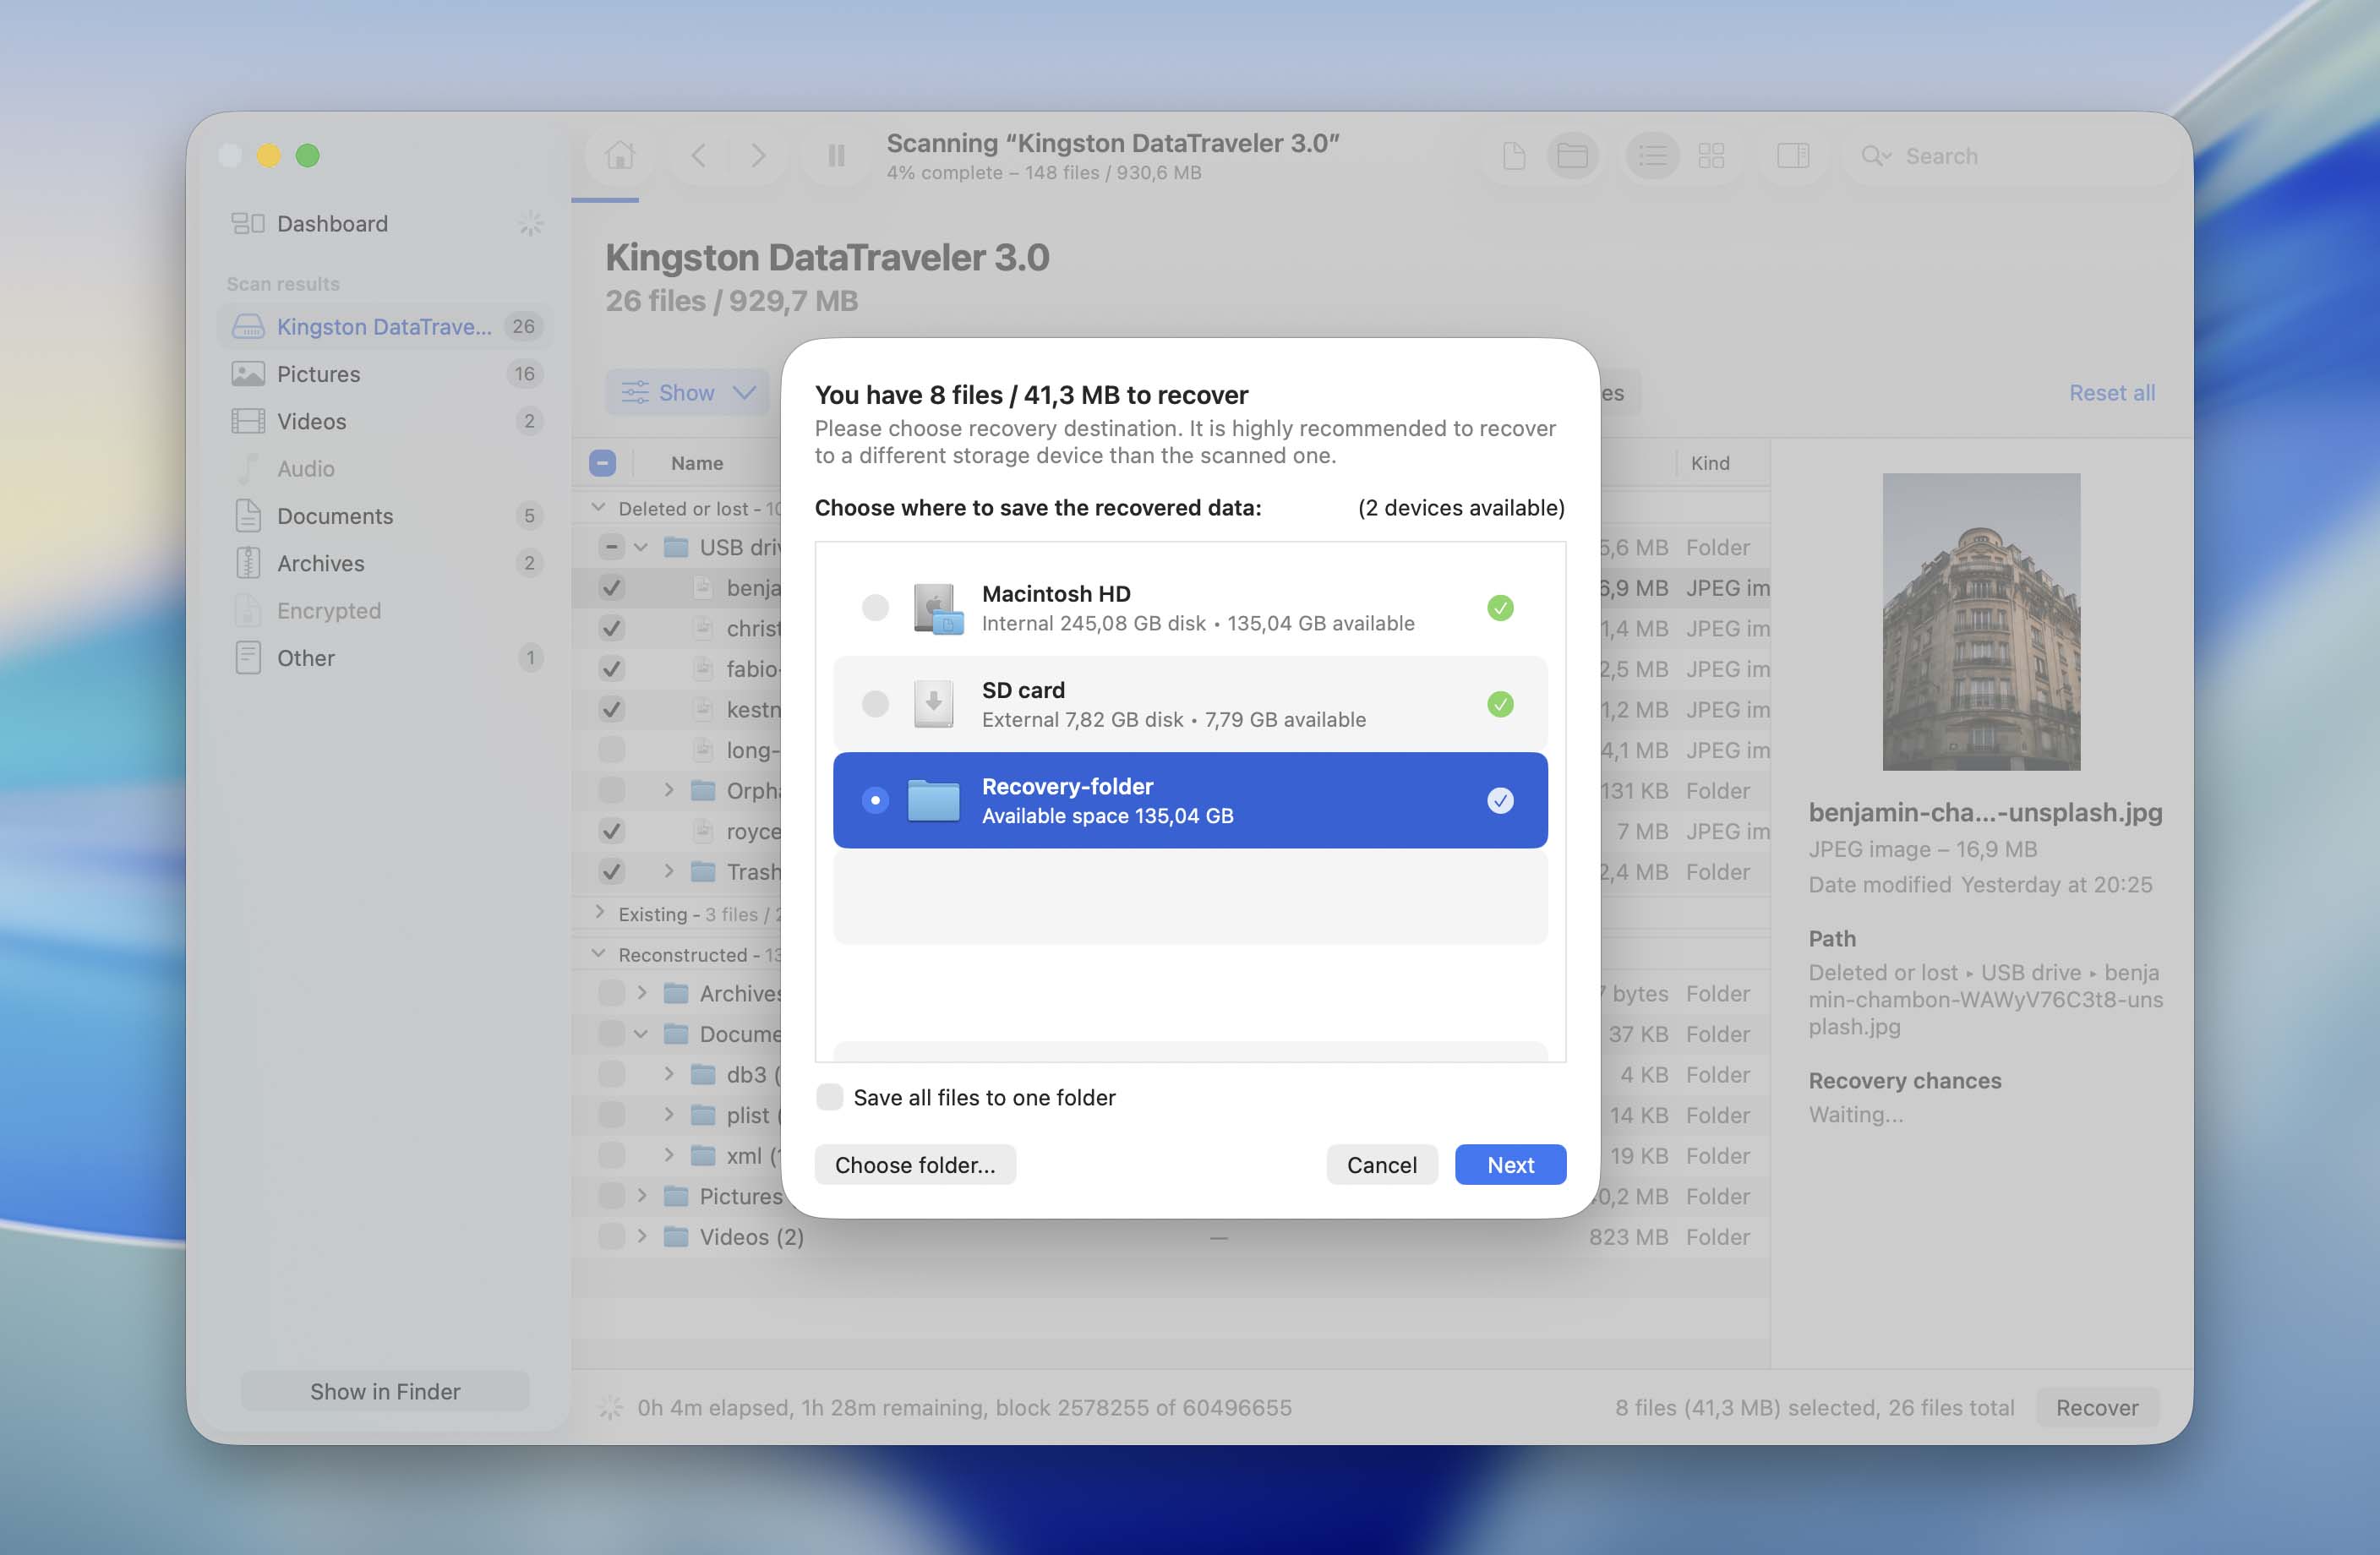
Task: Navigate forward with the right arrow
Action: (758, 155)
